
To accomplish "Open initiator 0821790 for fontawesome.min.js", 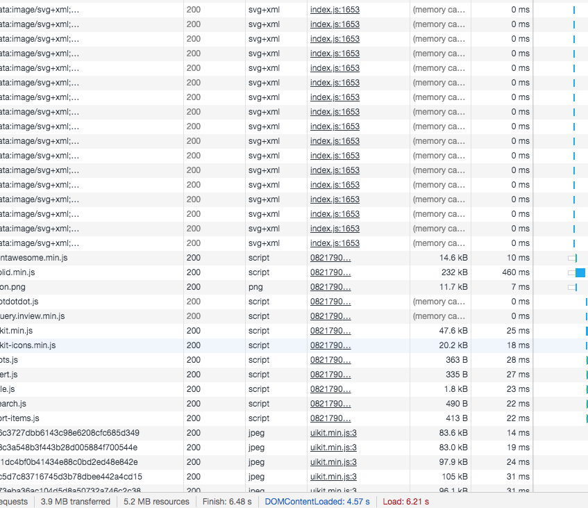I will click(330, 258).
